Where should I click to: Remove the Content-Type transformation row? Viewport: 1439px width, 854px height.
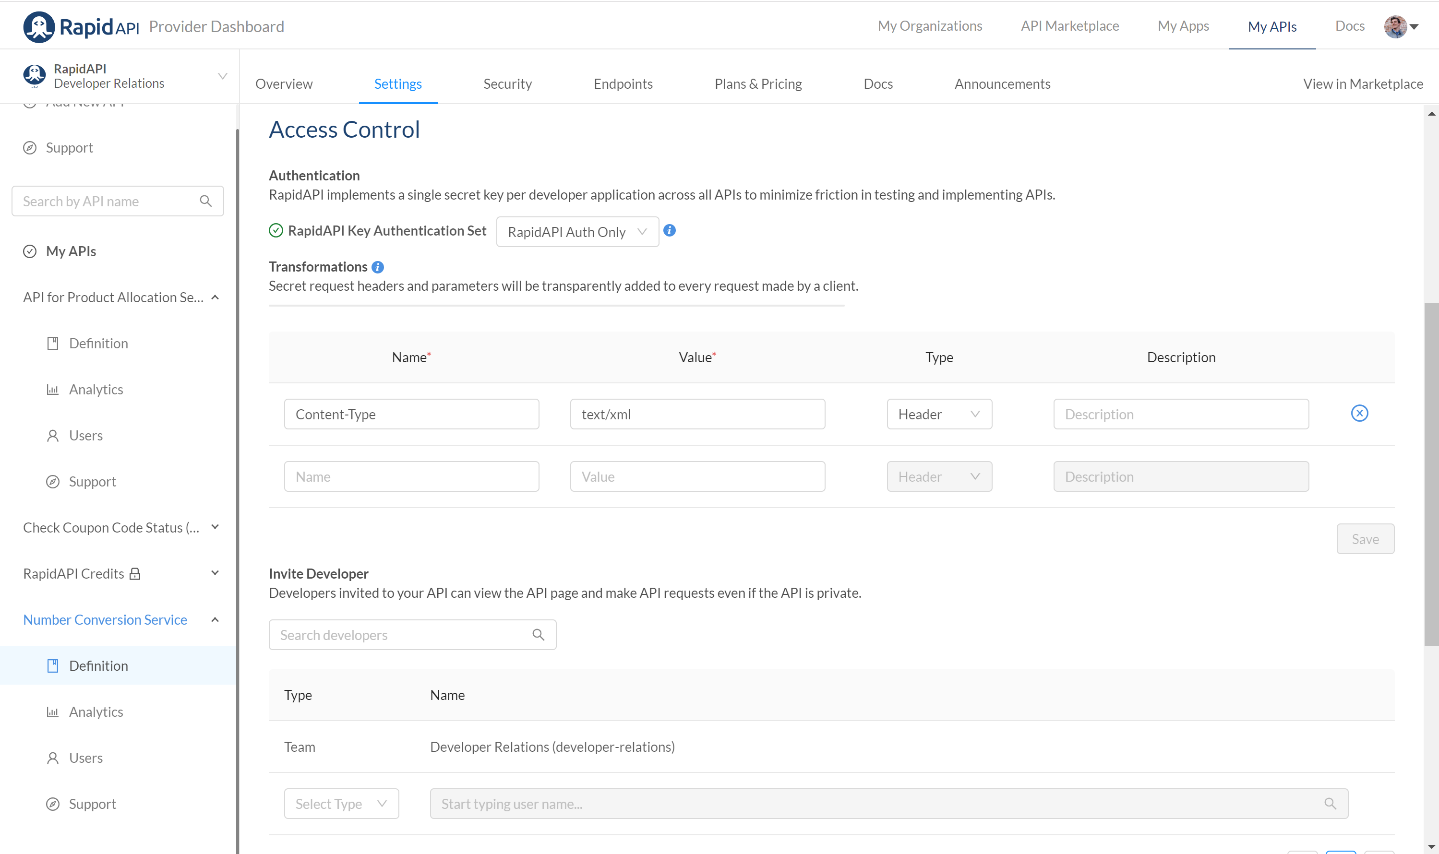pyautogui.click(x=1359, y=413)
